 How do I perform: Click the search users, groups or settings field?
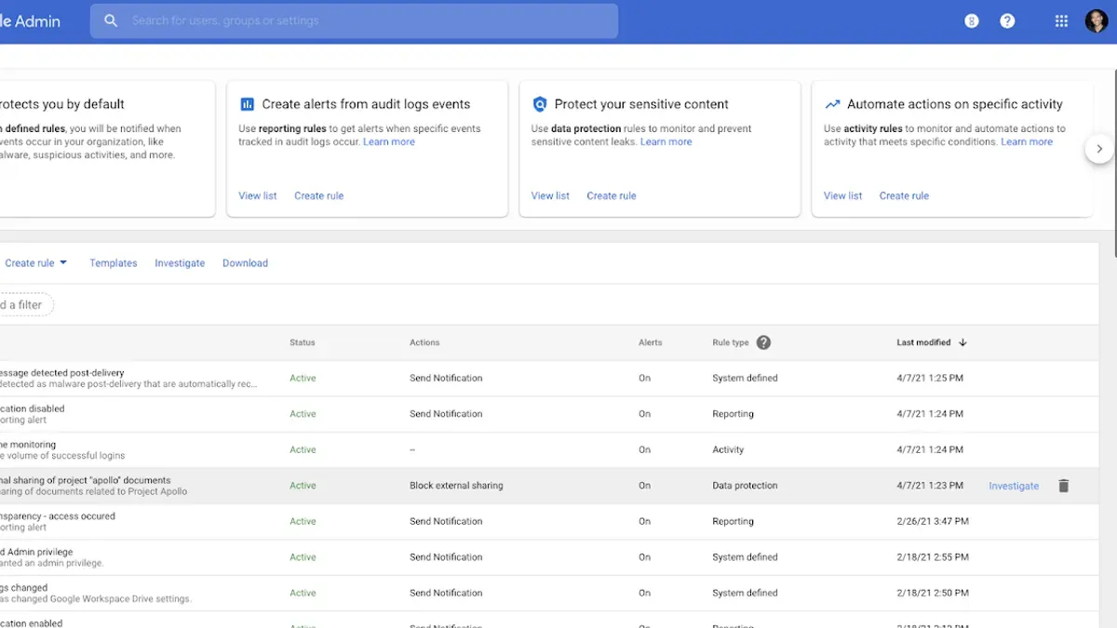pos(354,20)
